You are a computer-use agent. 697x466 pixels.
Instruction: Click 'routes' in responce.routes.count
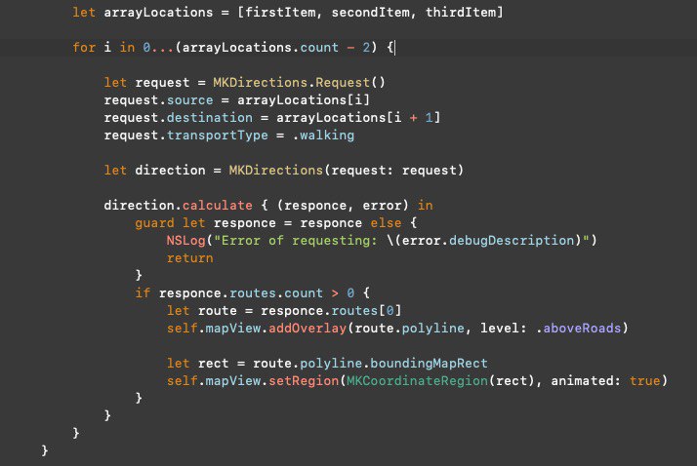pyautogui.click(x=253, y=293)
